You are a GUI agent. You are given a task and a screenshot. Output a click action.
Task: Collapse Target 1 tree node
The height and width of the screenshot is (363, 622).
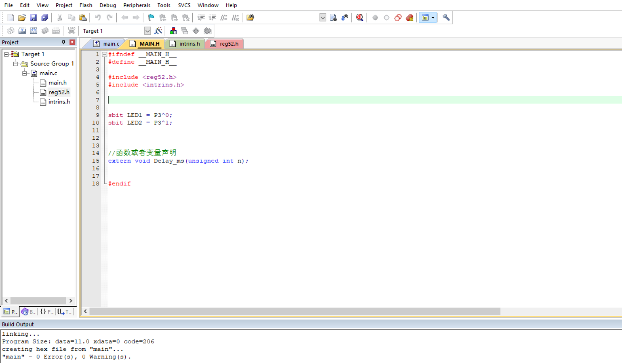[x=6, y=54]
